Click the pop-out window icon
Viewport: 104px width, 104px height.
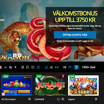coord(28,67)
